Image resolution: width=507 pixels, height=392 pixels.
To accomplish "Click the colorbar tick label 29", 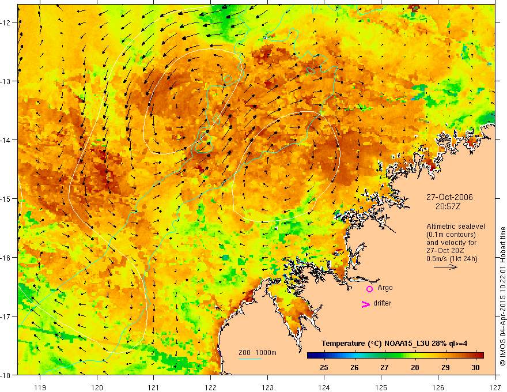I will [445, 367].
